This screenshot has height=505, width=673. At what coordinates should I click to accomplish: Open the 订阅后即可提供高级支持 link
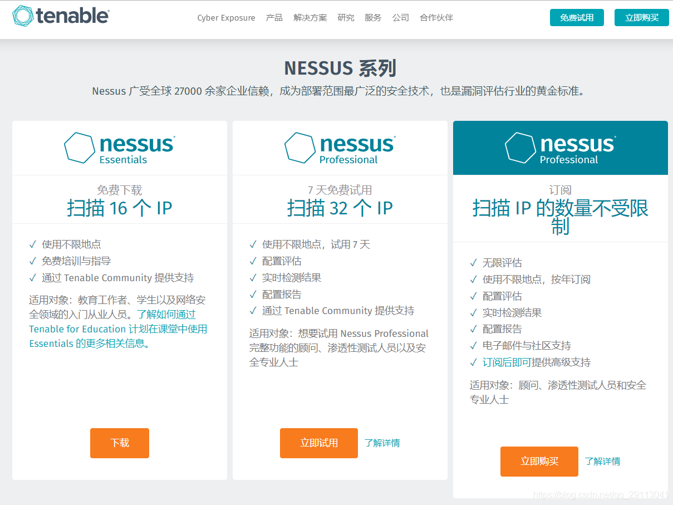(x=537, y=362)
